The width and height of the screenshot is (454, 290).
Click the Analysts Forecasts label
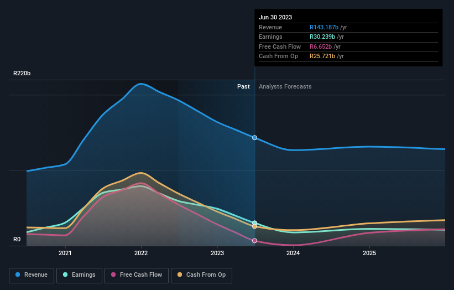pos(285,87)
